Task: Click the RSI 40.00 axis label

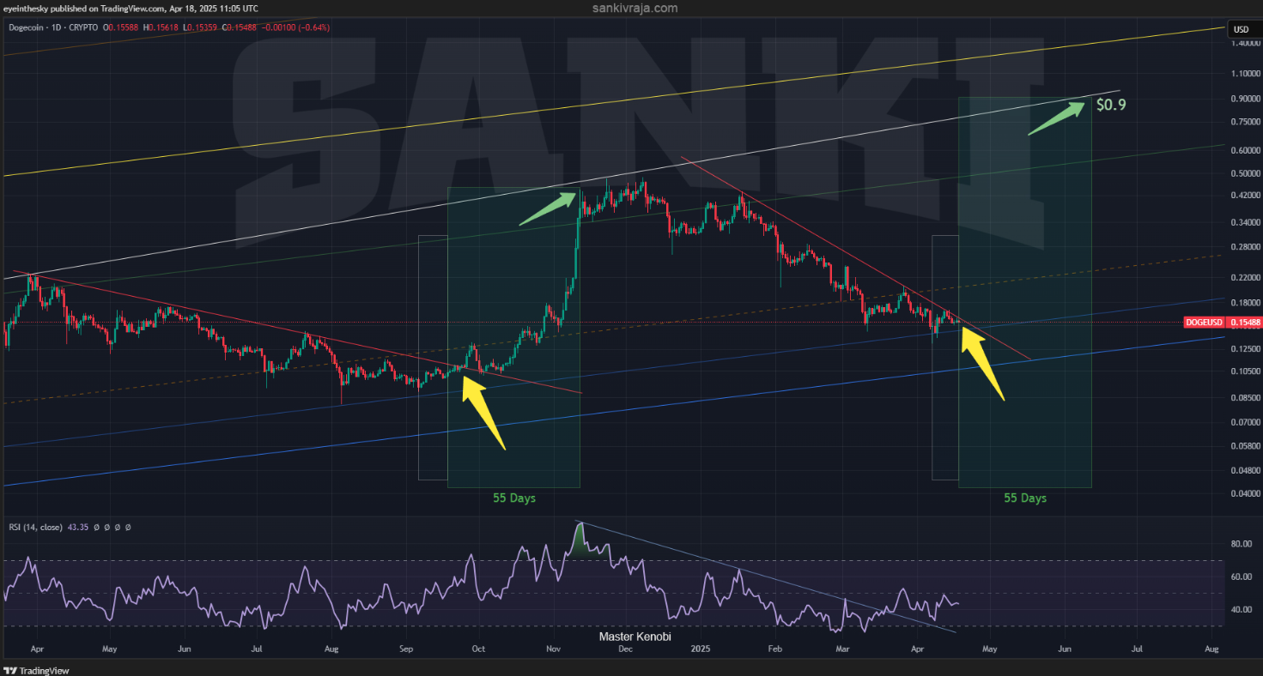Action: point(1242,610)
